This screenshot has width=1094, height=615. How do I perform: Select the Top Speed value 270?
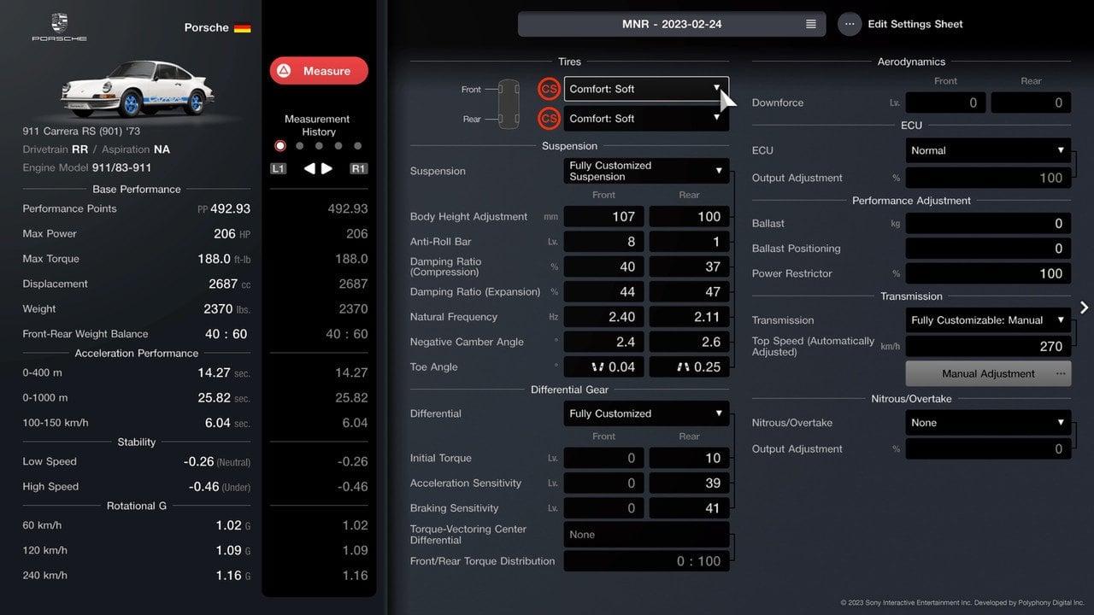pyautogui.click(x=988, y=346)
